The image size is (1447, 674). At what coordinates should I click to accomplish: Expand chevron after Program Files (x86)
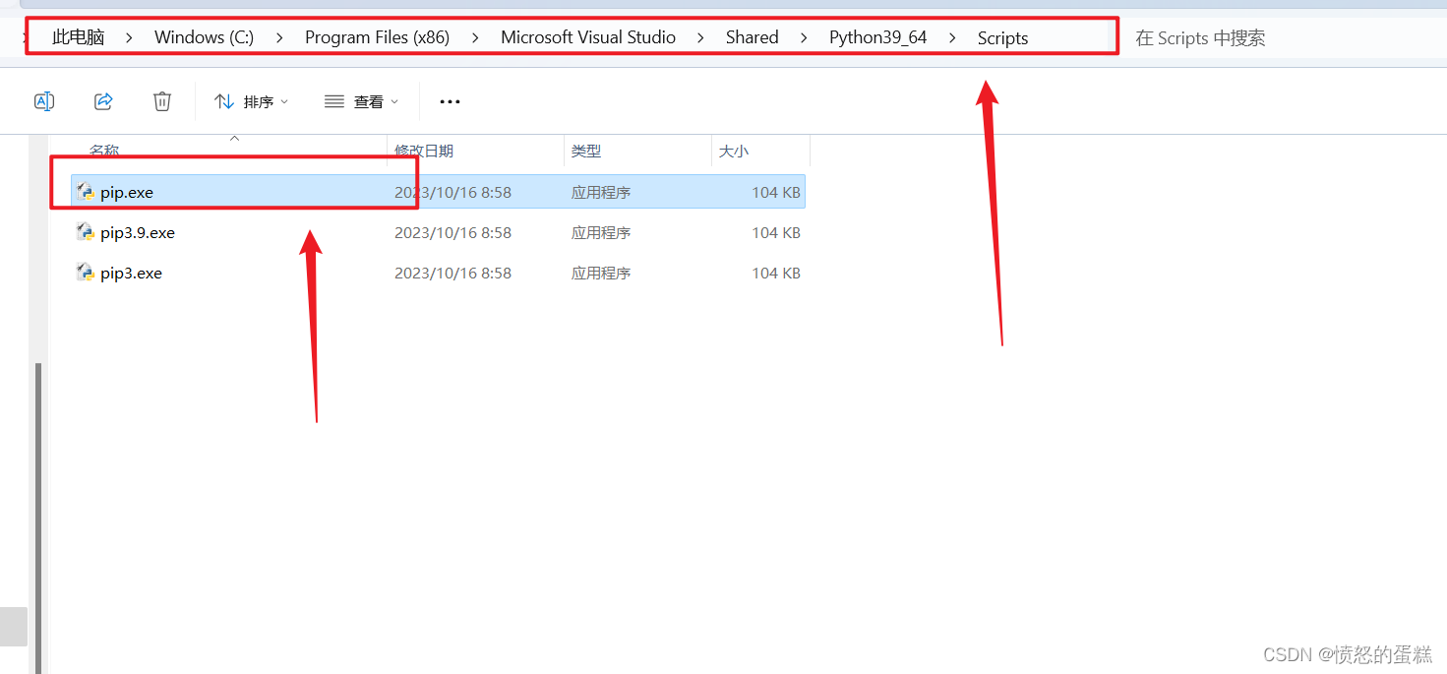[x=475, y=38]
